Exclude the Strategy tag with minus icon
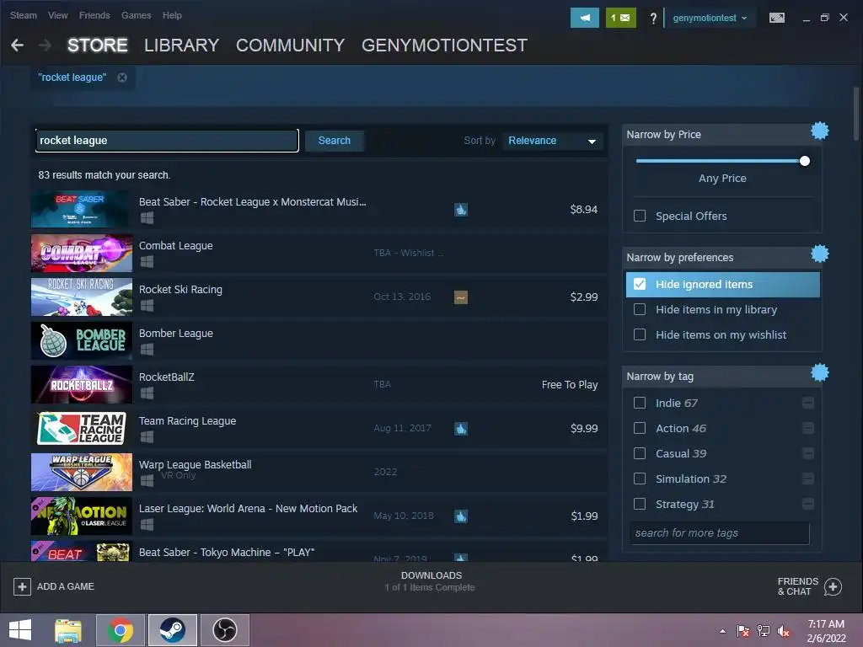Screen dimensions: 863x647 808,505
